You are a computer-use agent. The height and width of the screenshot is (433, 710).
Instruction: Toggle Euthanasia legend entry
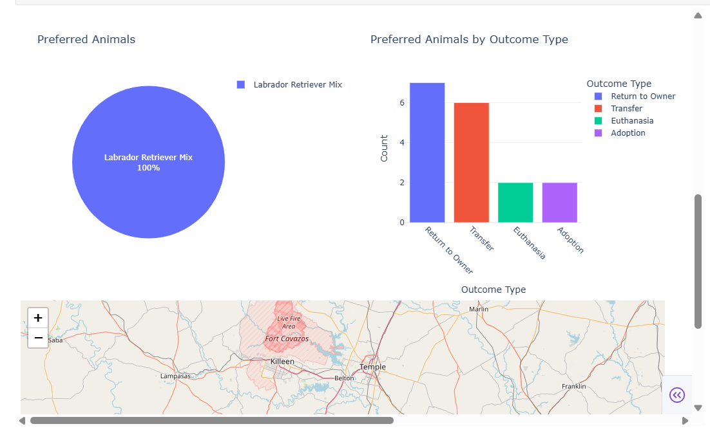pos(624,121)
